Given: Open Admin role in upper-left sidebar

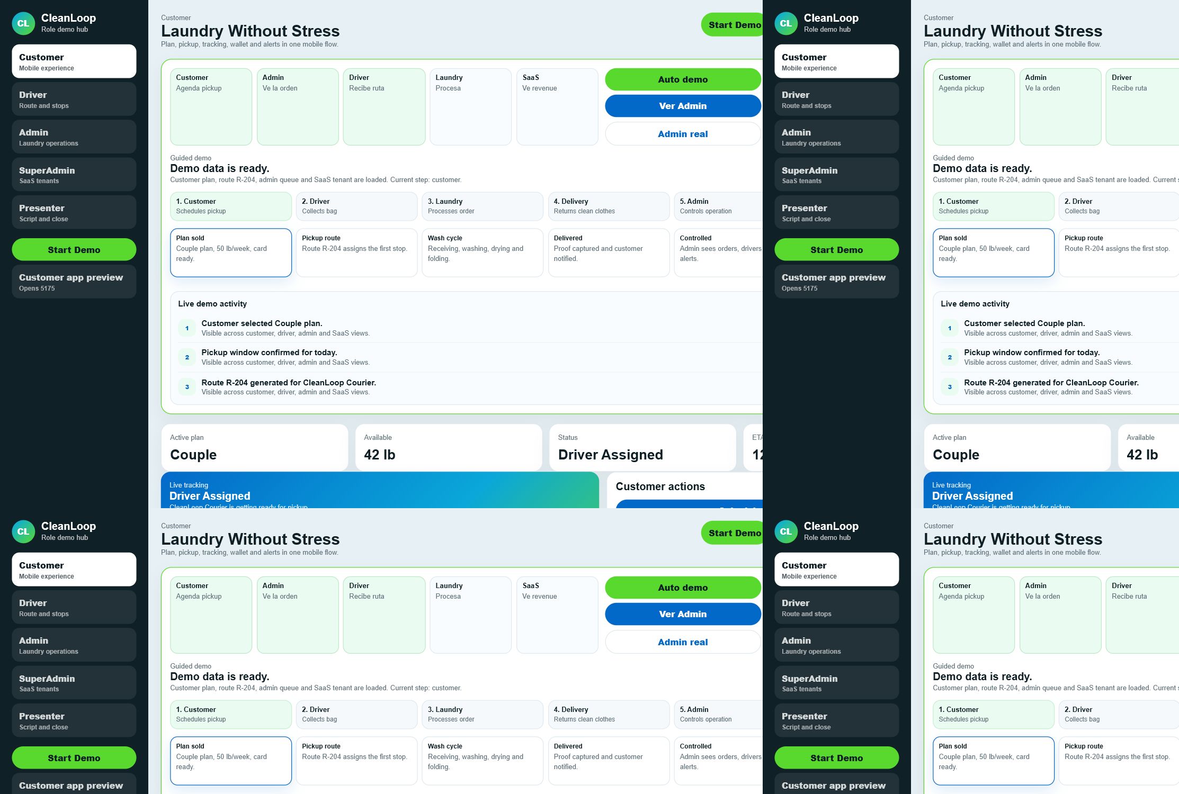Looking at the screenshot, I should coord(74,137).
